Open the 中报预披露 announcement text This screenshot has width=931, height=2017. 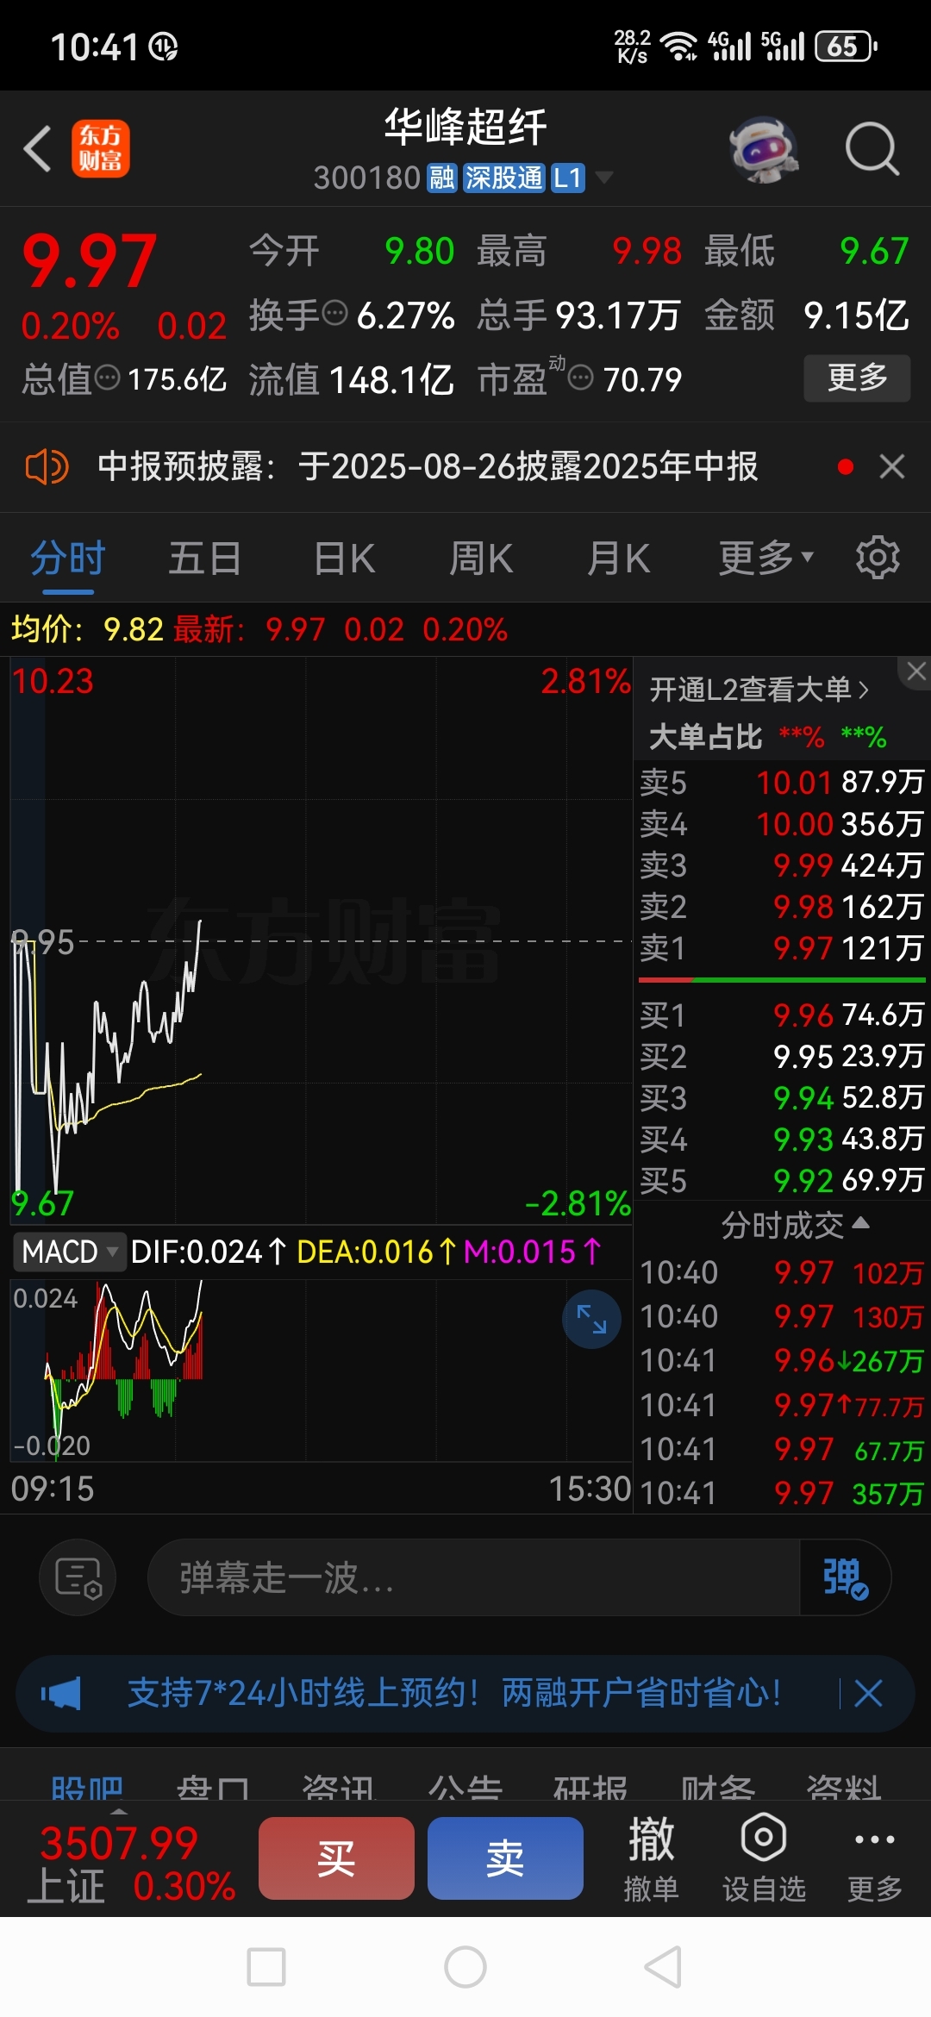428,466
